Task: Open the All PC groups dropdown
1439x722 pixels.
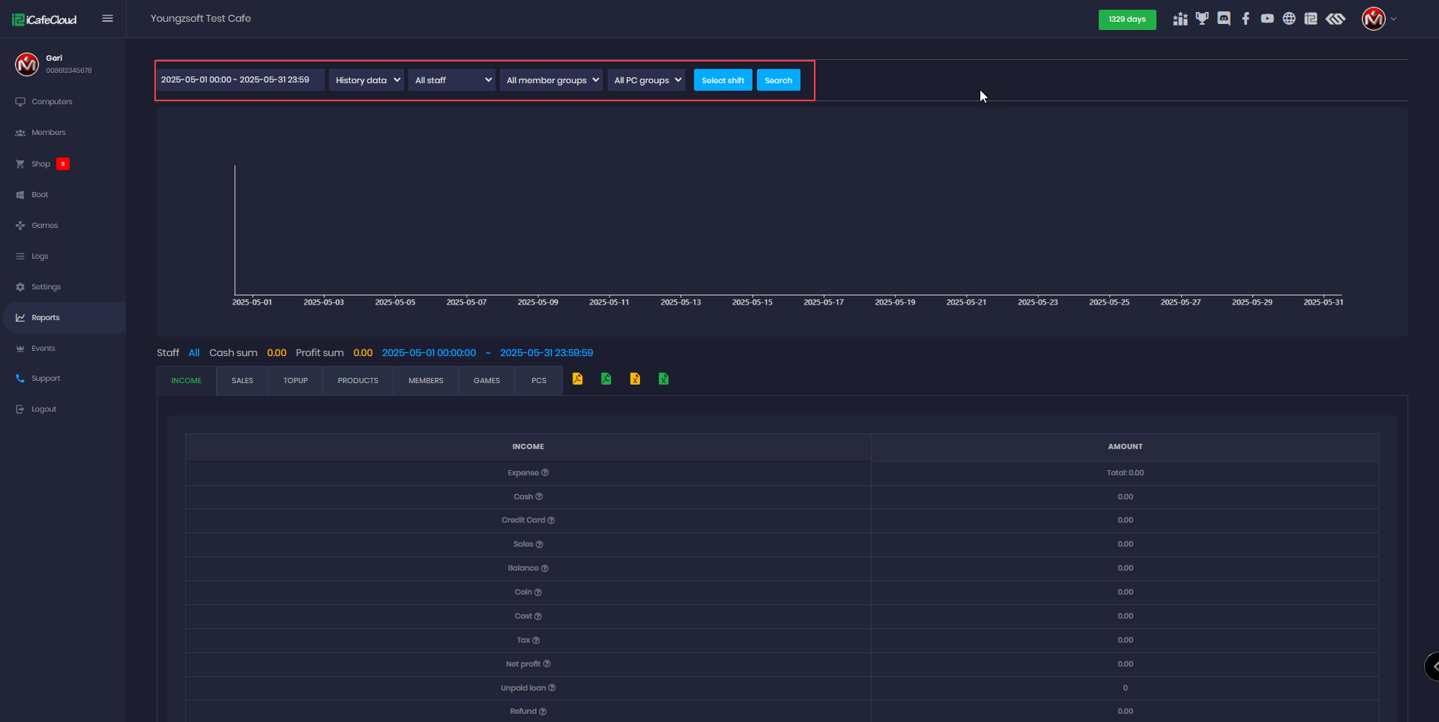Action: point(646,80)
